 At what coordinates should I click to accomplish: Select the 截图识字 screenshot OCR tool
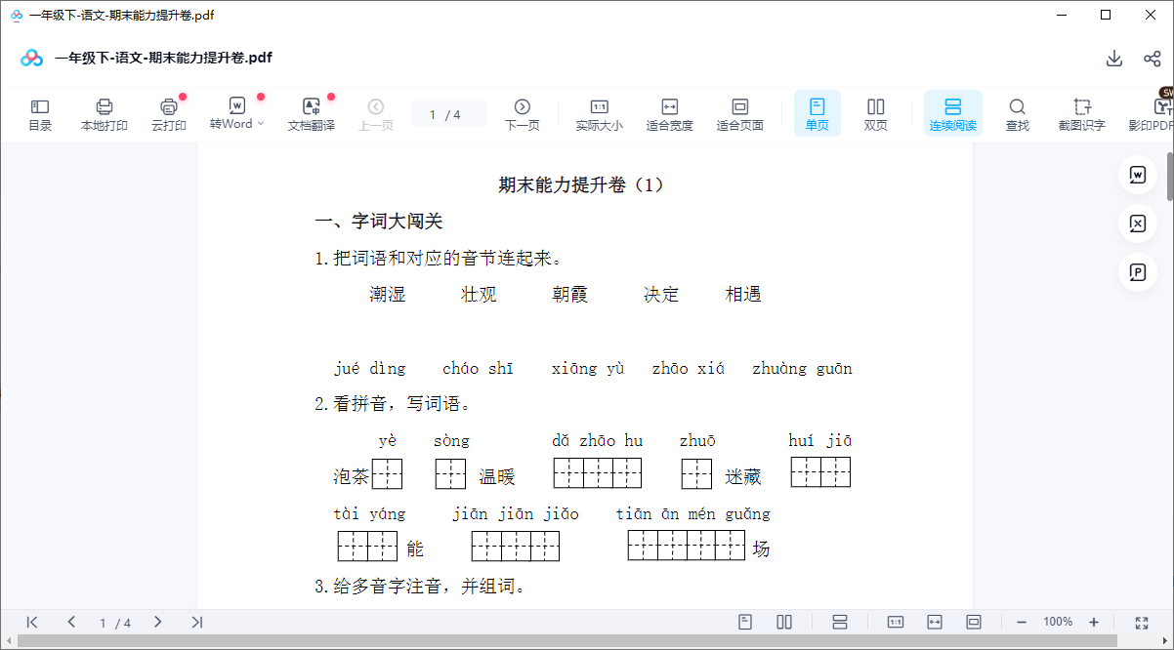coord(1081,113)
